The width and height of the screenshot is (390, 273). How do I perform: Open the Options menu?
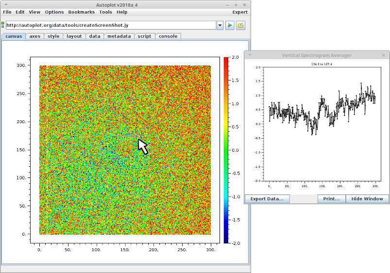tap(54, 12)
